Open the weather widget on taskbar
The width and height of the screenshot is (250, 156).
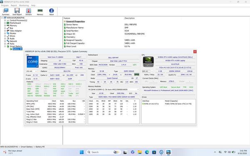(x=13, y=152)
